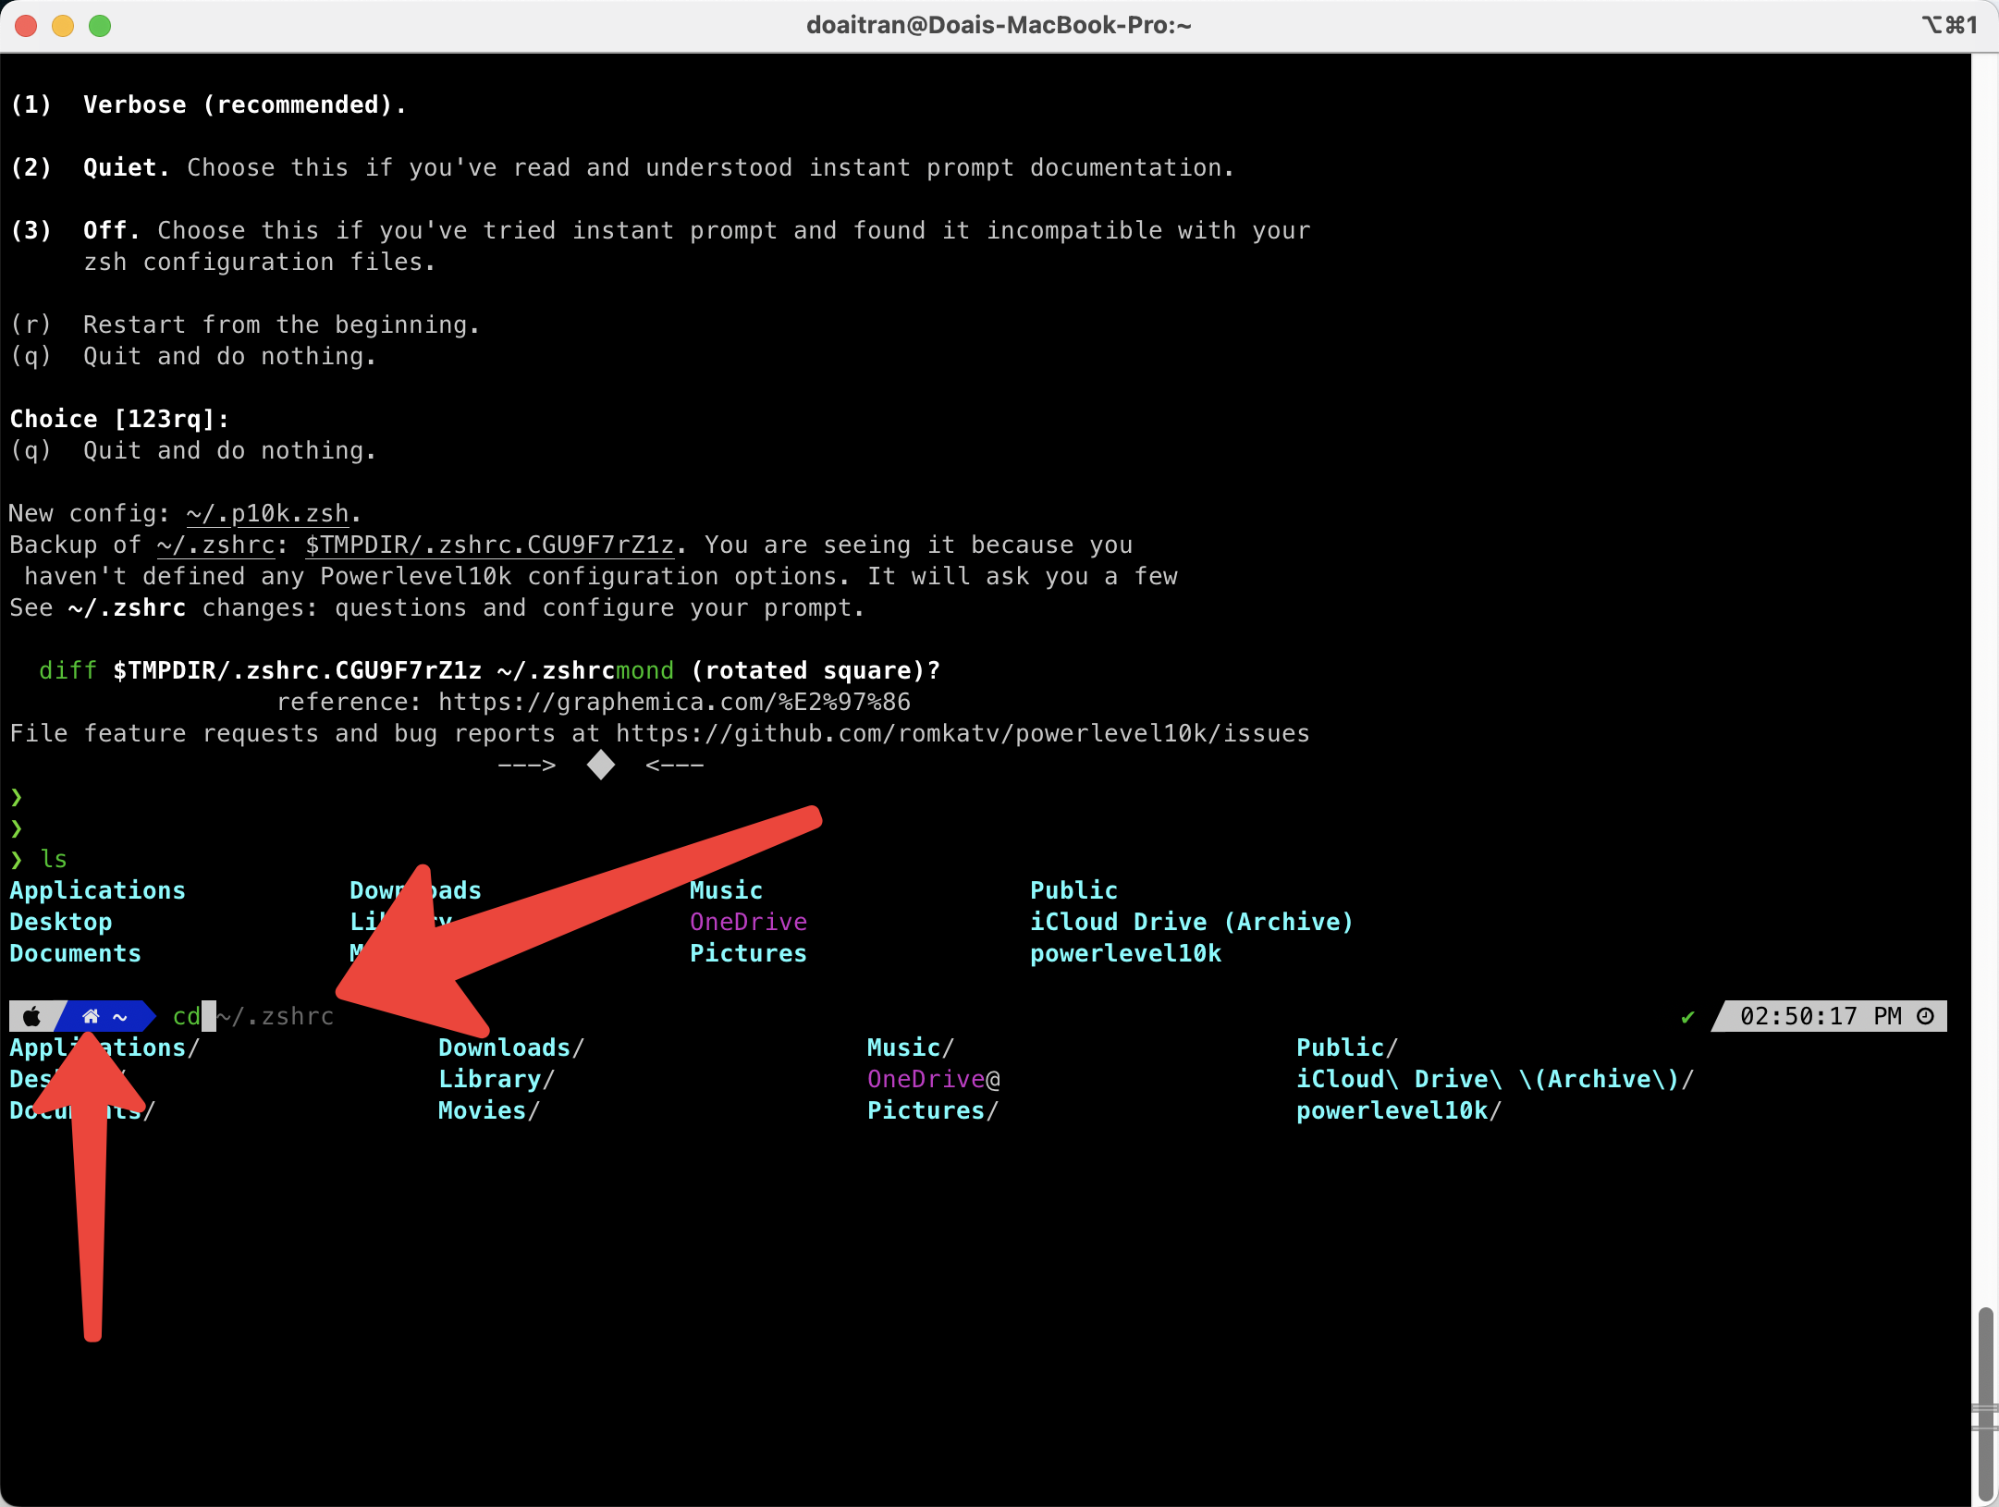1999x1507 pixels.
Task: Open the github.com/romkatv/powerlevel10k/issues link
Action: (963, 733)
